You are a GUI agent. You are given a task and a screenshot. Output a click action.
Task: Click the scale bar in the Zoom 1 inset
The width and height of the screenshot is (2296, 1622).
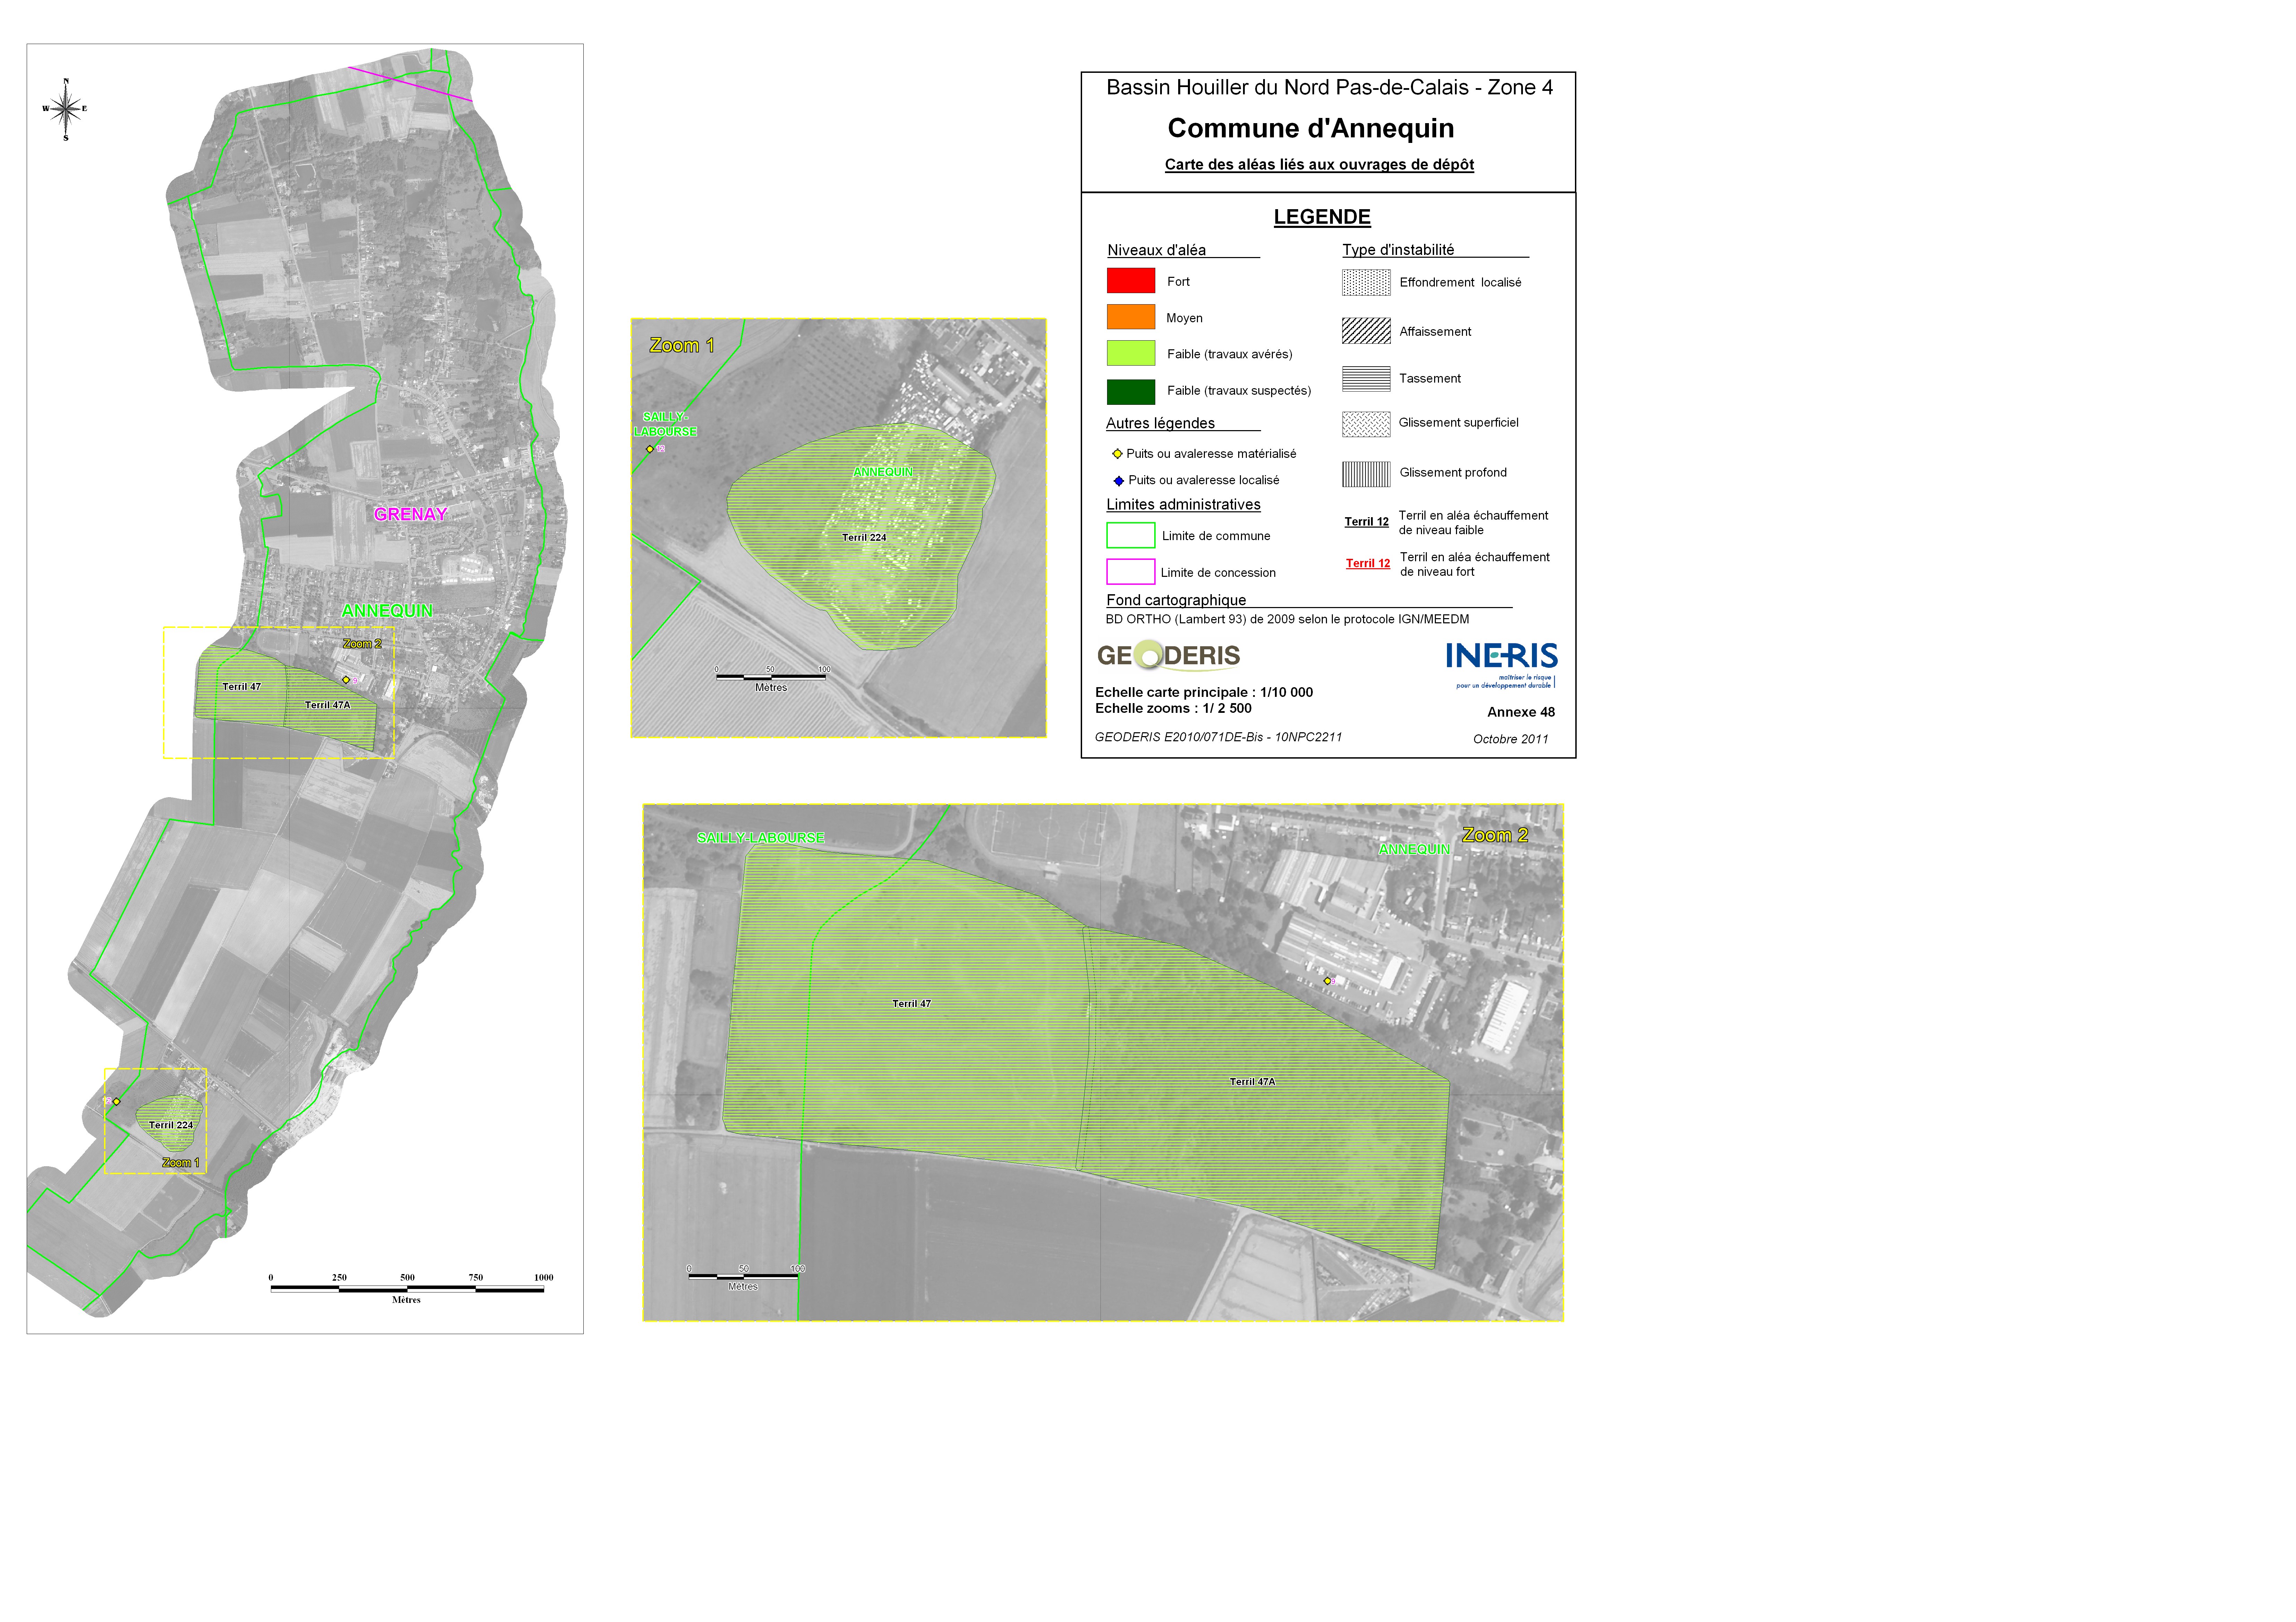pos(771,678)
